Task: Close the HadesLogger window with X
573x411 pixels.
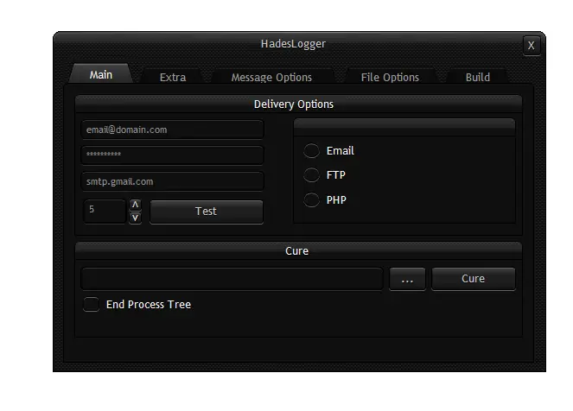Action: (x=532, y=46)
